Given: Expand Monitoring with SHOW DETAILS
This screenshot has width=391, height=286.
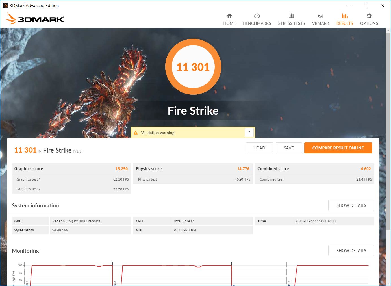Looking at the screenshot, I should (351, 251).
